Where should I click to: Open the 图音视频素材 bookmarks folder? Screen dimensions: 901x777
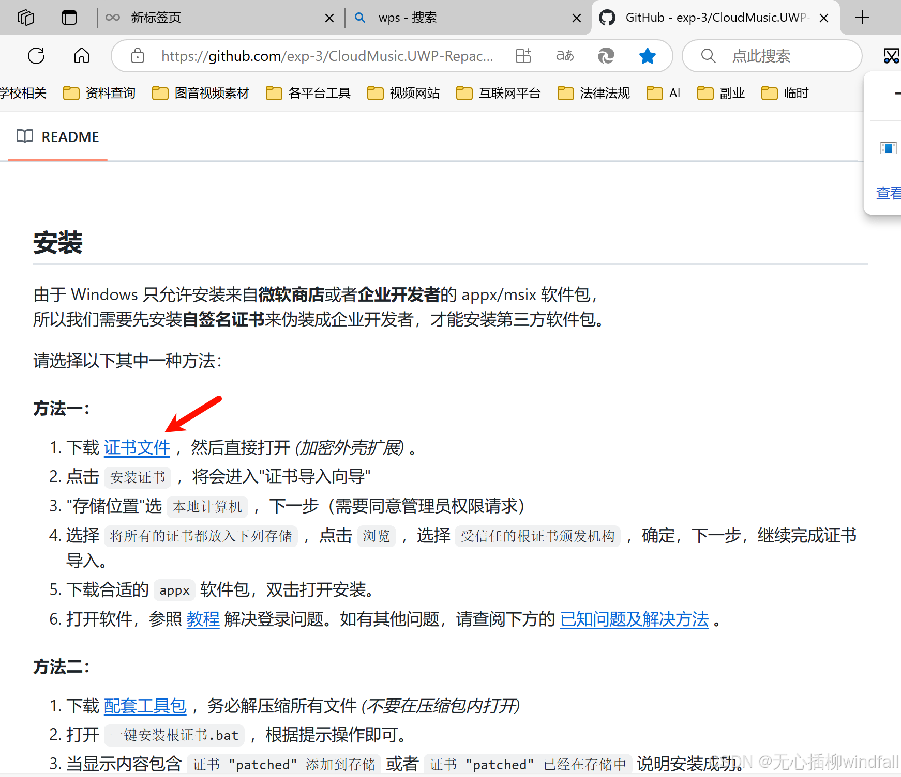[x=201, y=93]
